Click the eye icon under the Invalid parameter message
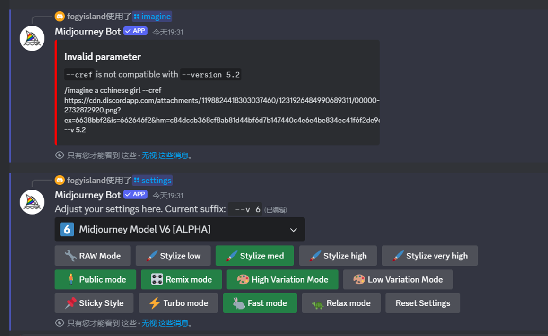548x336 pixels. pyautogui.click(x=60, y=155)
